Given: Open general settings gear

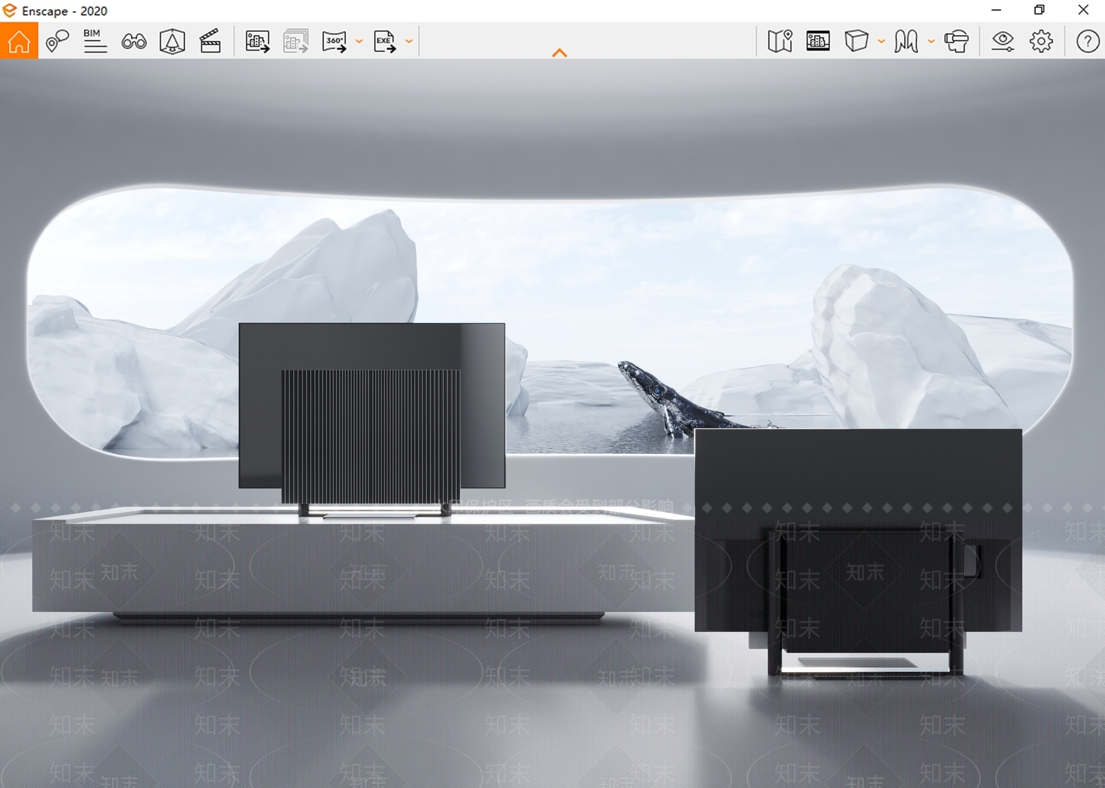Looking at the screenshot, I should click(1041, 41).
